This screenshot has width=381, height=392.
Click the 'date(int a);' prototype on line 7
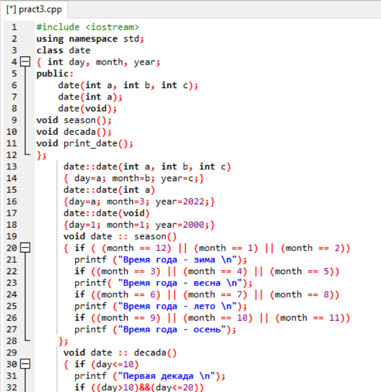[90, 97]
